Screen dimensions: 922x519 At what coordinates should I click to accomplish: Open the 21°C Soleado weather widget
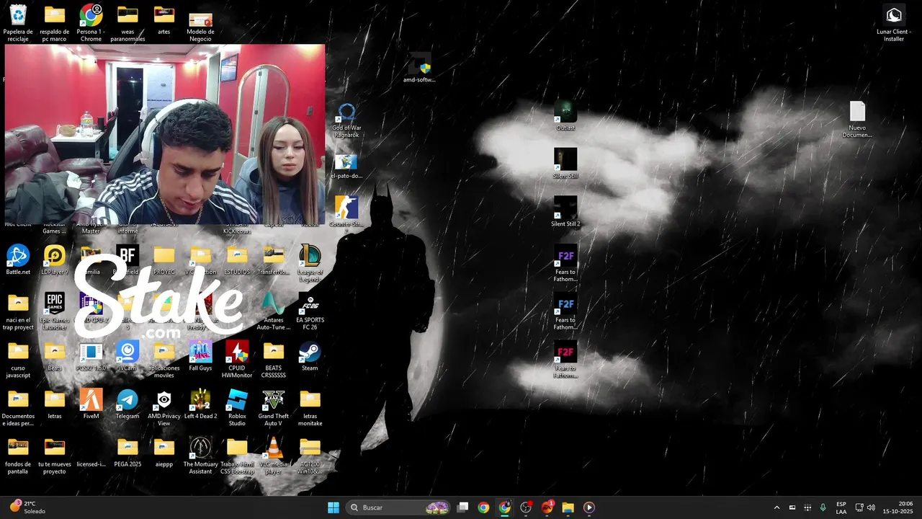[x=27, y=507]
